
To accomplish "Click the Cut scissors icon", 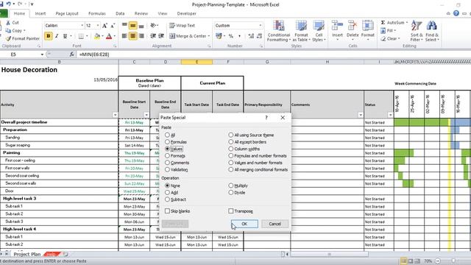I will 8,23.
